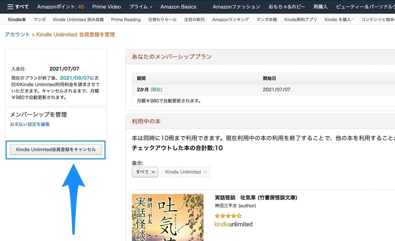Screen dimensions: 395x241
Task: Go to アカウント breadcrumb link
Action: [17, 35]
